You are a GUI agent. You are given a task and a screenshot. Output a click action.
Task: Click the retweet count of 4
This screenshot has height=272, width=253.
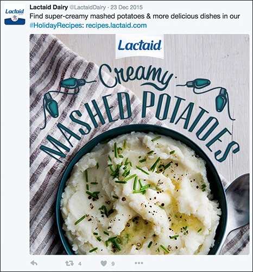[80, 264]
